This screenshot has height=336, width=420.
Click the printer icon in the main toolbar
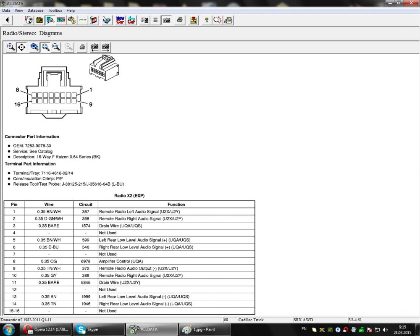click(x=180, y=20)
